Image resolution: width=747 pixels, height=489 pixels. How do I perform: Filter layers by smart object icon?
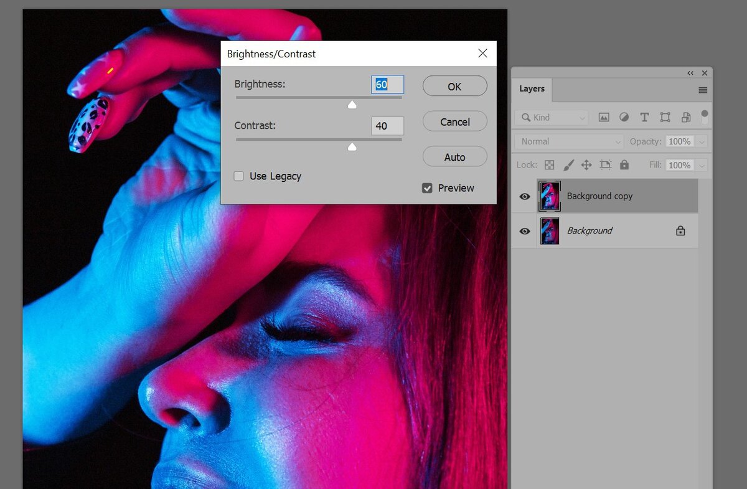pos(686,117)
